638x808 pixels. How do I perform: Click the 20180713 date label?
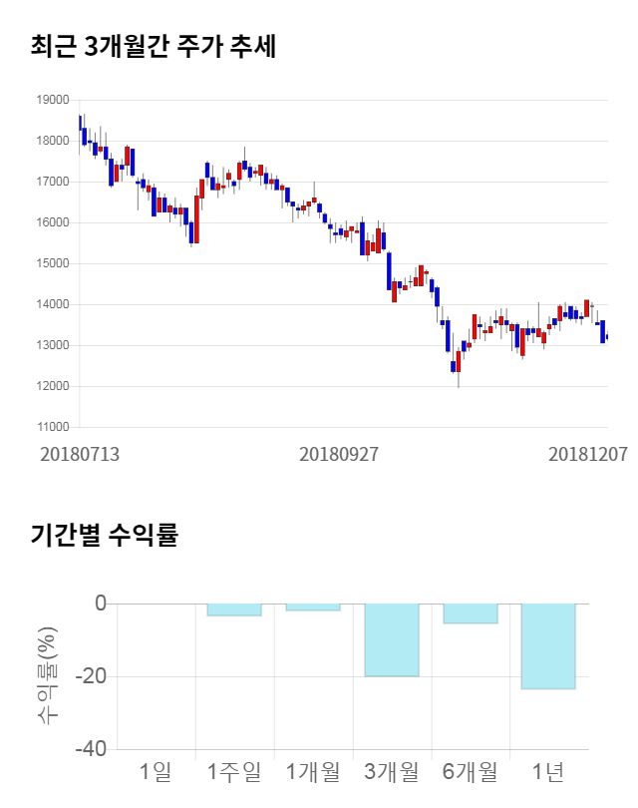pos(80,454)
